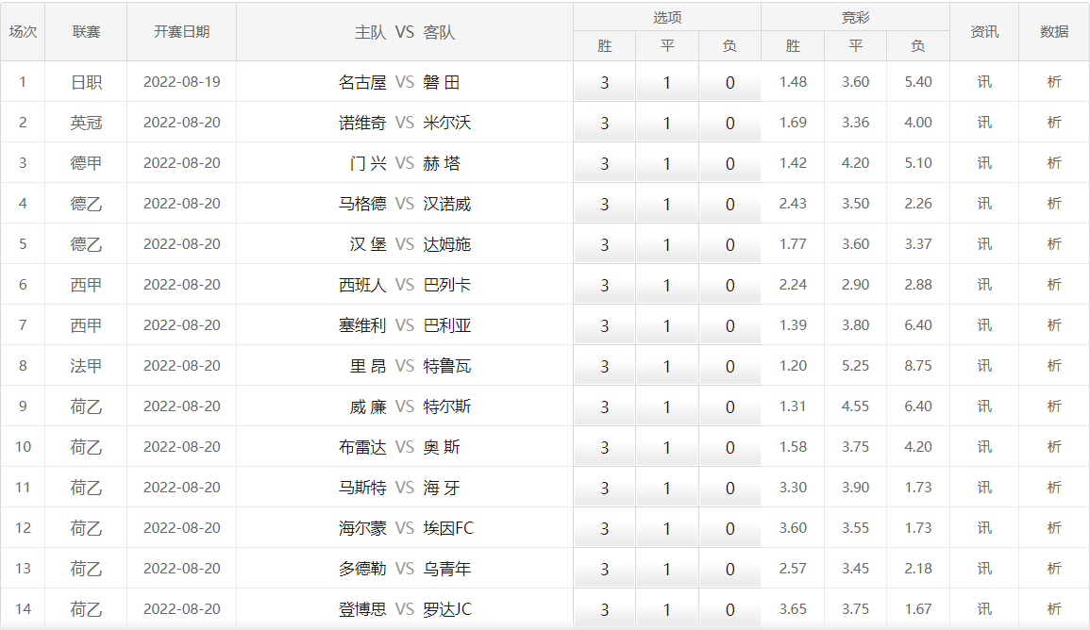Pick win 3 in the 诺维奇 VS 米尔沃 row
The image size is (1090, 630).
(x=604, y=123)
